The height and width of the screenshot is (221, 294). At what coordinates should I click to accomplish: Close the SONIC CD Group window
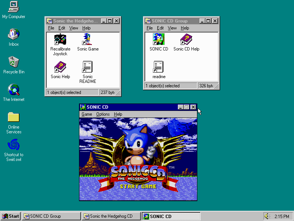pyautogui.click(x=215, y=21)
